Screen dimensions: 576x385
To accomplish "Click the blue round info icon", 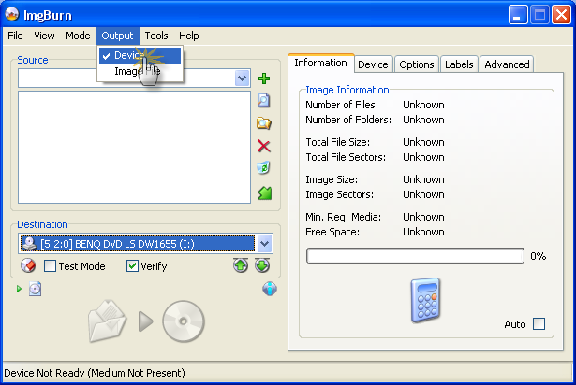I will 270,289.
